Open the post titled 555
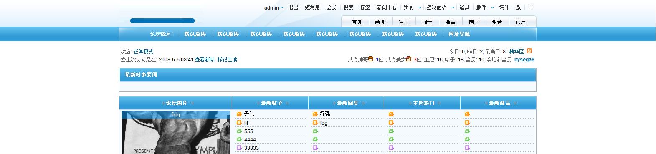The width and height of the screenshot is (656, 154). tap(248, 131)
